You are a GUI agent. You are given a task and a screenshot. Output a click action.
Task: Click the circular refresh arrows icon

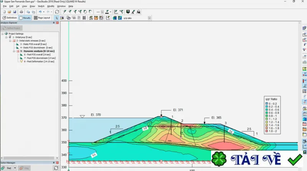[x=57, y=12]
